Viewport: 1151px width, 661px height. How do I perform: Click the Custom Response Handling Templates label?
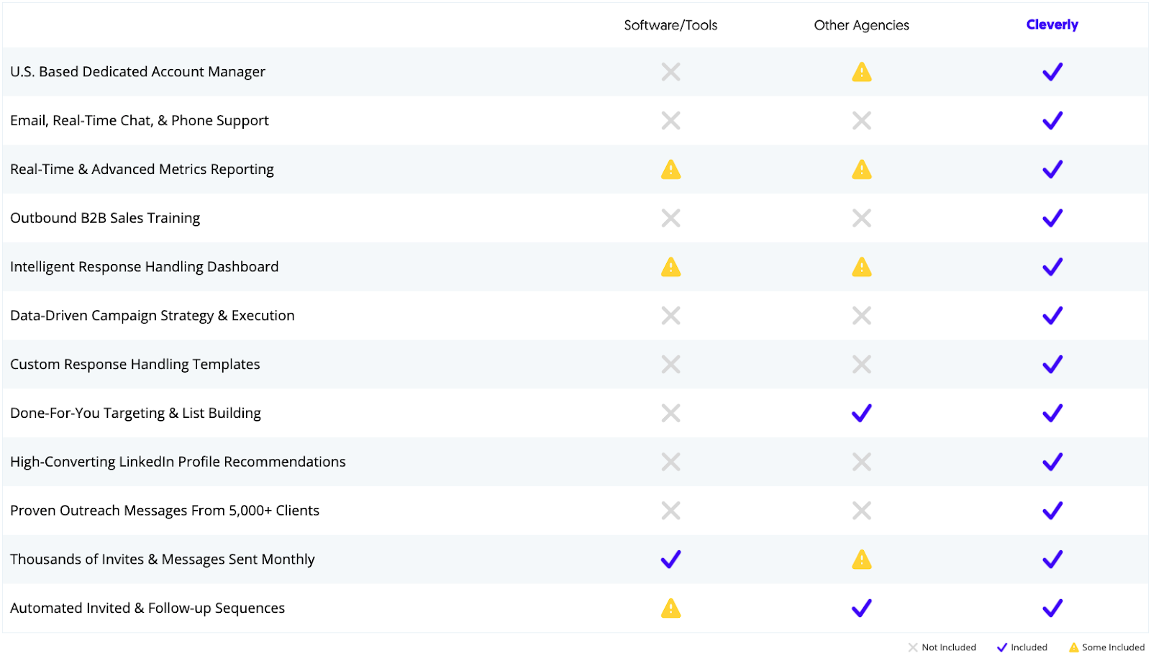tap(135, 365)
